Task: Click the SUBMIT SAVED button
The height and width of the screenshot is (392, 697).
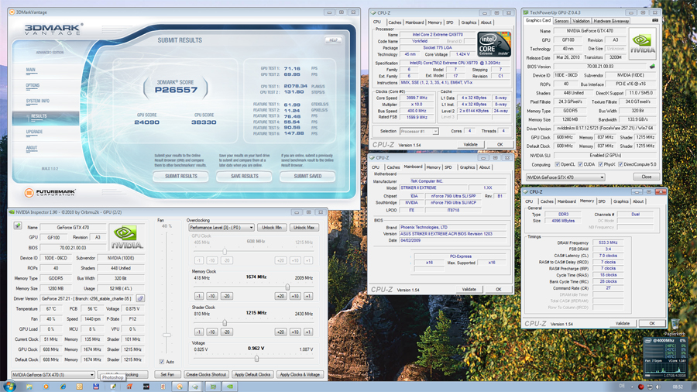Action: 307,177
